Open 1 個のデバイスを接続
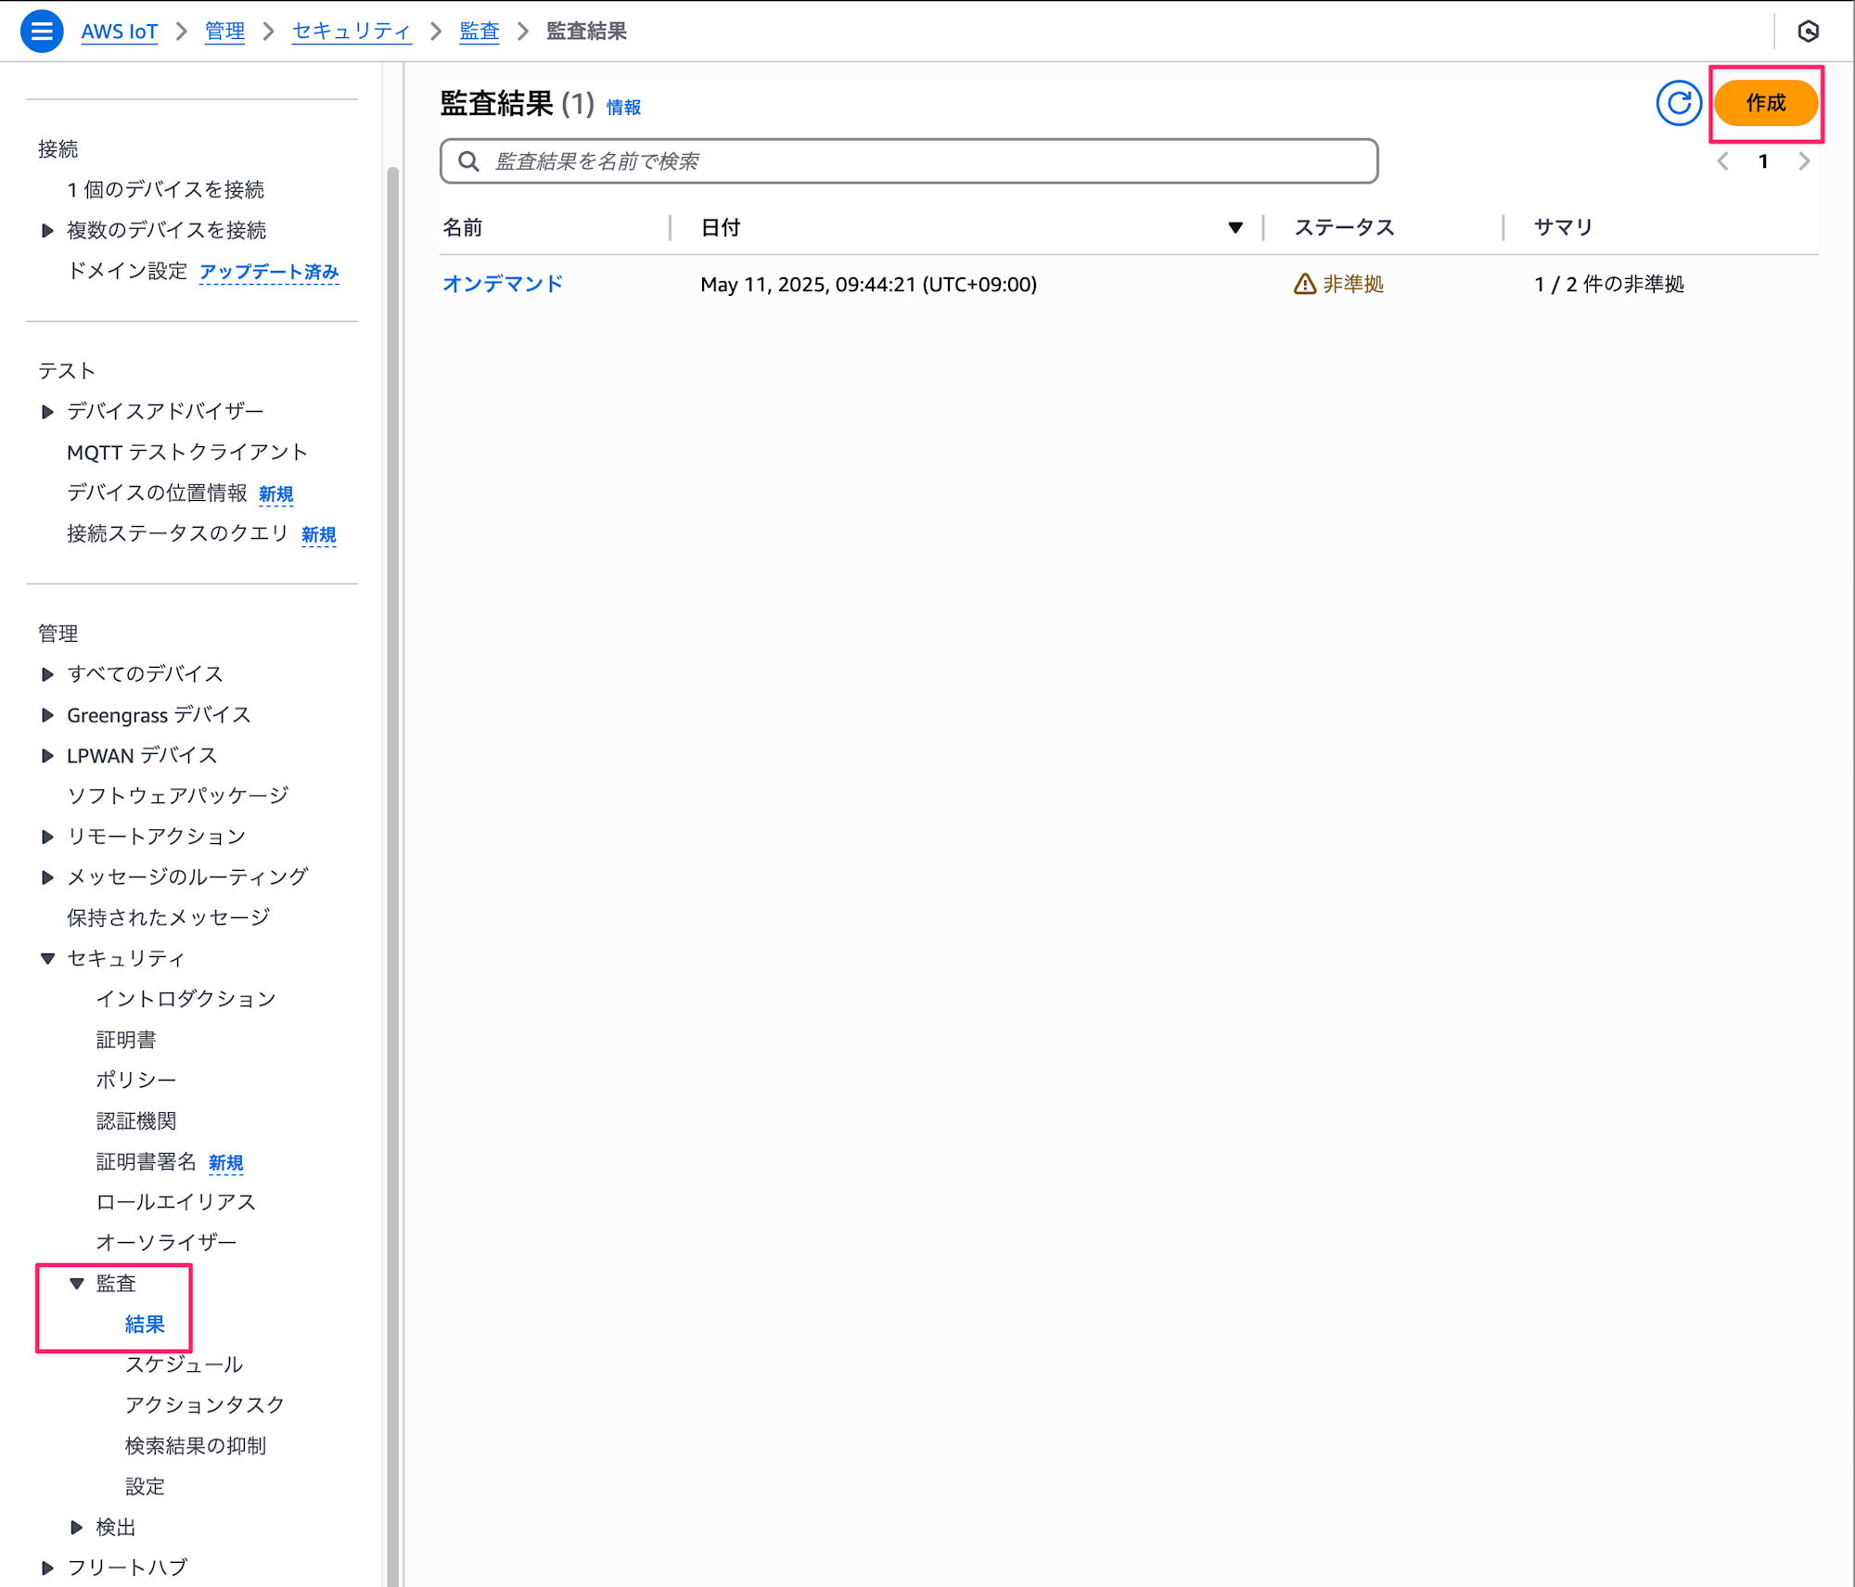Screen dimensions: 1855x1587 pyautogui.click(x=165, y=190)
